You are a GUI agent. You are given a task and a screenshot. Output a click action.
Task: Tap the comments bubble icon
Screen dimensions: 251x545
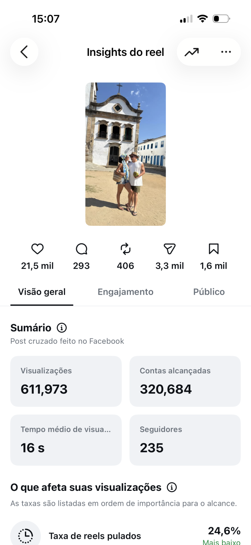click(x=81, y=249)
